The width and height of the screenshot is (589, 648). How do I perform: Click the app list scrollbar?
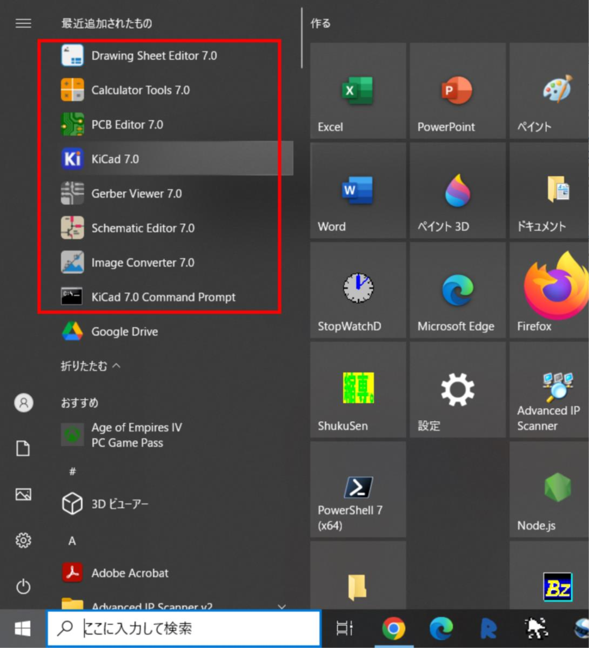click(302, 38)
